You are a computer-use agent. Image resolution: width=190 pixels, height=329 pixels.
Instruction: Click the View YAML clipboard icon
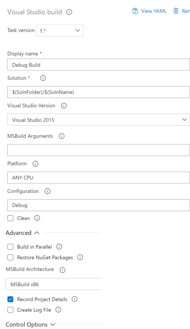click(x=135, y=11)
